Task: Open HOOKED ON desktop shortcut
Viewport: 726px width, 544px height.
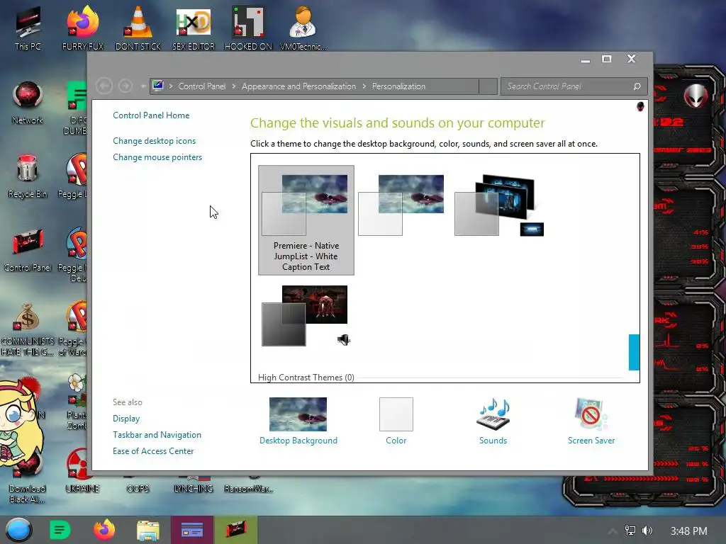Action: [248, 27]
